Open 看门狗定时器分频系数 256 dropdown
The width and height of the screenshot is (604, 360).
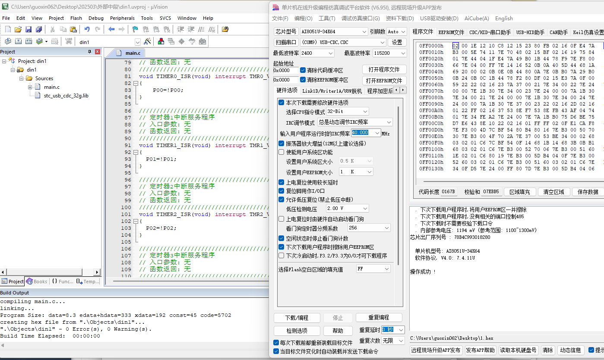coord(369,228)
